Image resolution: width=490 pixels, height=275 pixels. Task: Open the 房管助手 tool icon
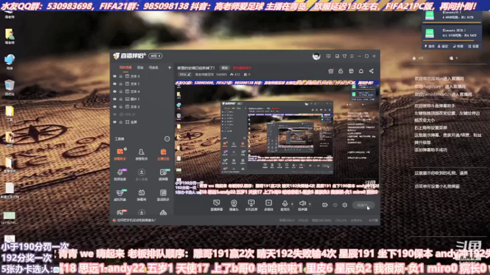(141, 154)
